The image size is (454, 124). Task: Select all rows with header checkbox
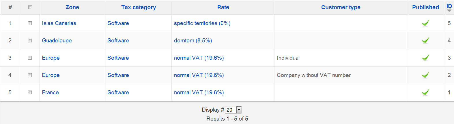[30, 7]
